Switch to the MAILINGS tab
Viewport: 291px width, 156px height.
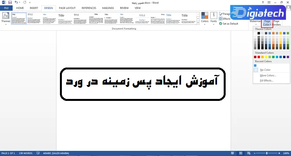pyautogui.click(x=108, y=8)
